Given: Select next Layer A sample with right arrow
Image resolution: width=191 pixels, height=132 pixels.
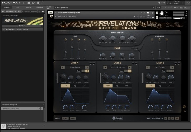Looking at the screenshot, I should click(x=87, y=67).
